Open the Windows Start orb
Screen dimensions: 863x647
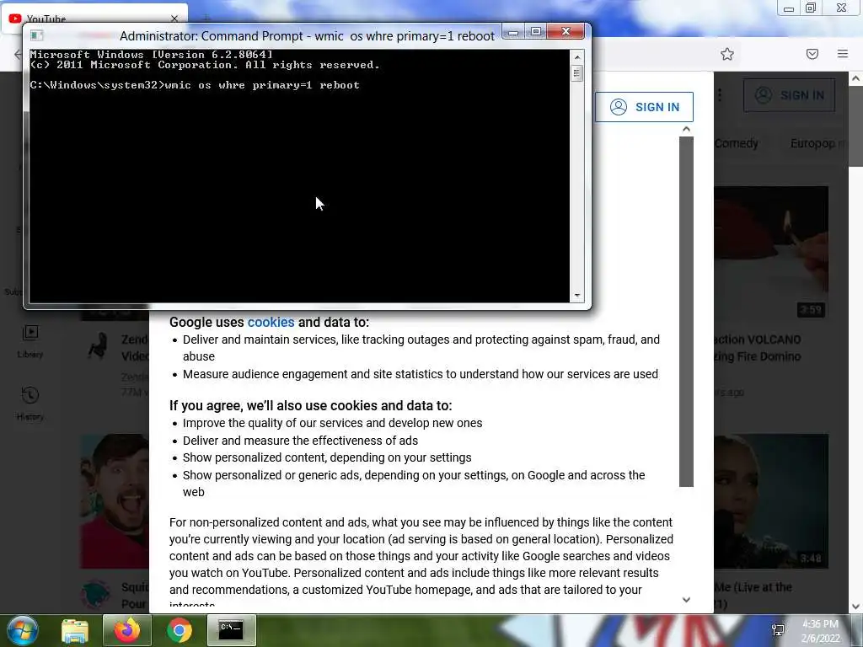pos(23,630)
